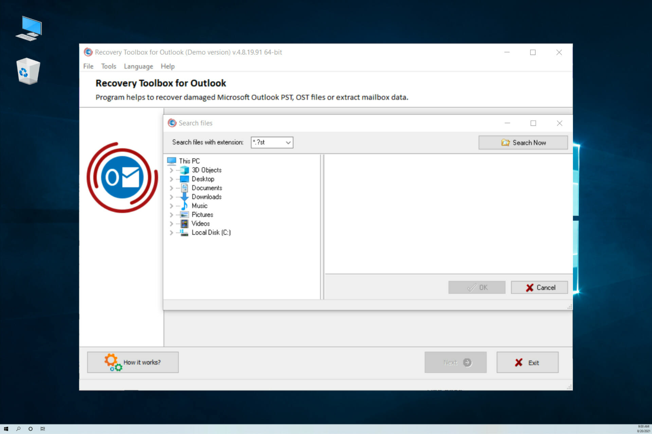
Task: Expand the Music tree node
Action: pyautogui.click(x=171, y=206)
